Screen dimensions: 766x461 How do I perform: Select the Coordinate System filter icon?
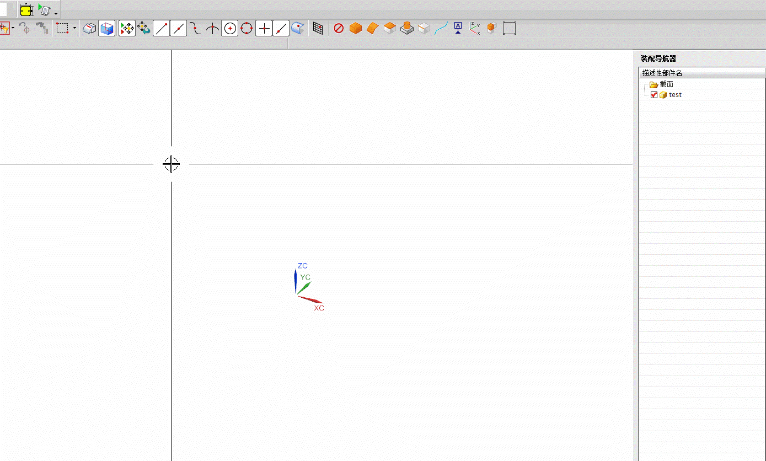click(x=475, y=28)
